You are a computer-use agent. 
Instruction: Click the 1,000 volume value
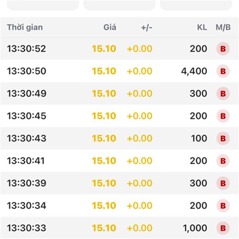[x=195, y=228]
